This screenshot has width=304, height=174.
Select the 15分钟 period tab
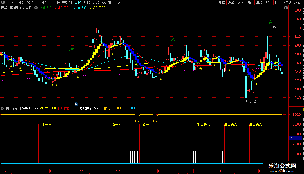pos(43,2)
